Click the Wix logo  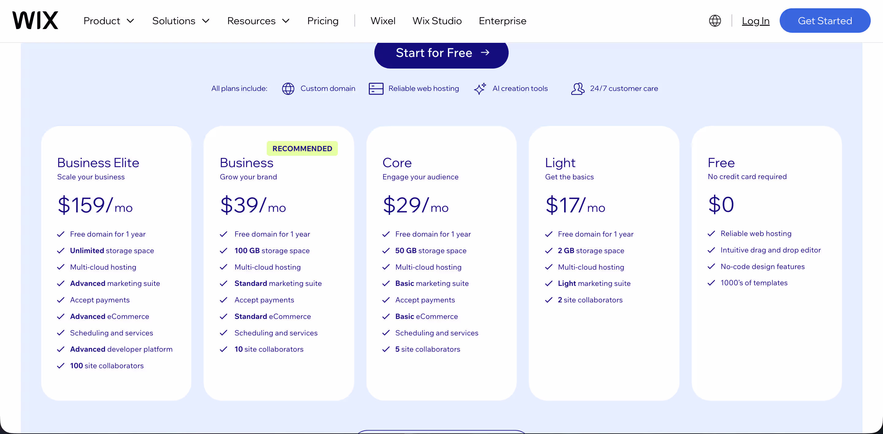click(35, 21)
